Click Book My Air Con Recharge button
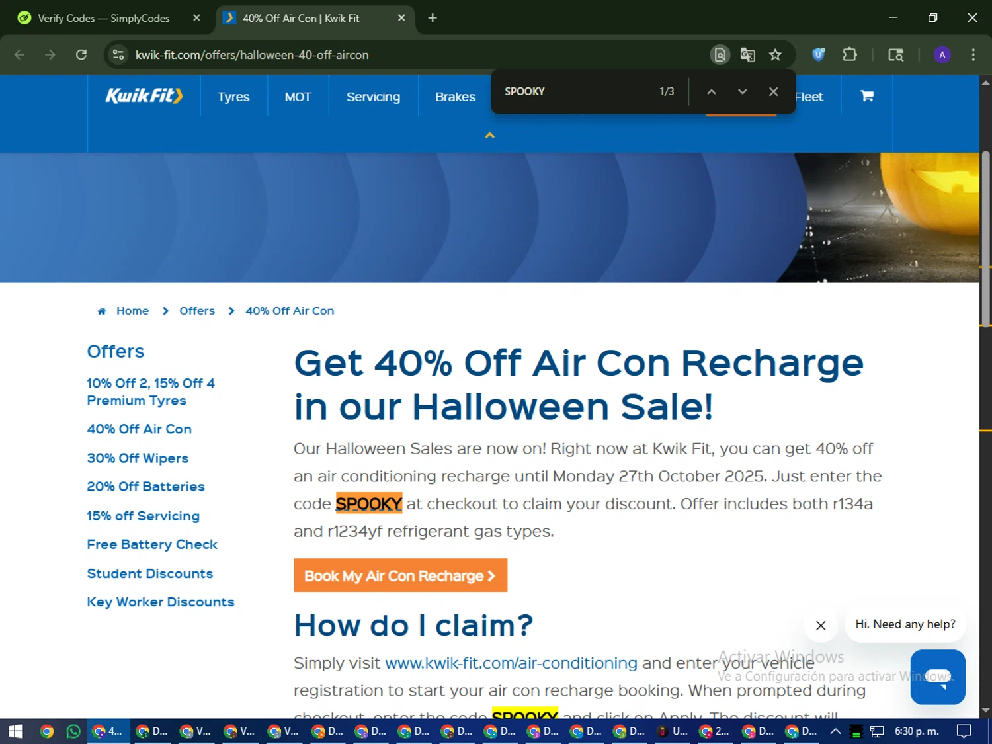Screen dimensions: 992x744 click(x=400, y=575)
